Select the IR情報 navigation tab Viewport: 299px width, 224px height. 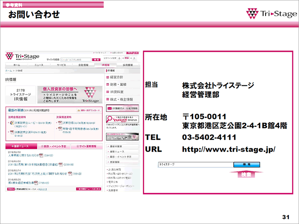105,65
